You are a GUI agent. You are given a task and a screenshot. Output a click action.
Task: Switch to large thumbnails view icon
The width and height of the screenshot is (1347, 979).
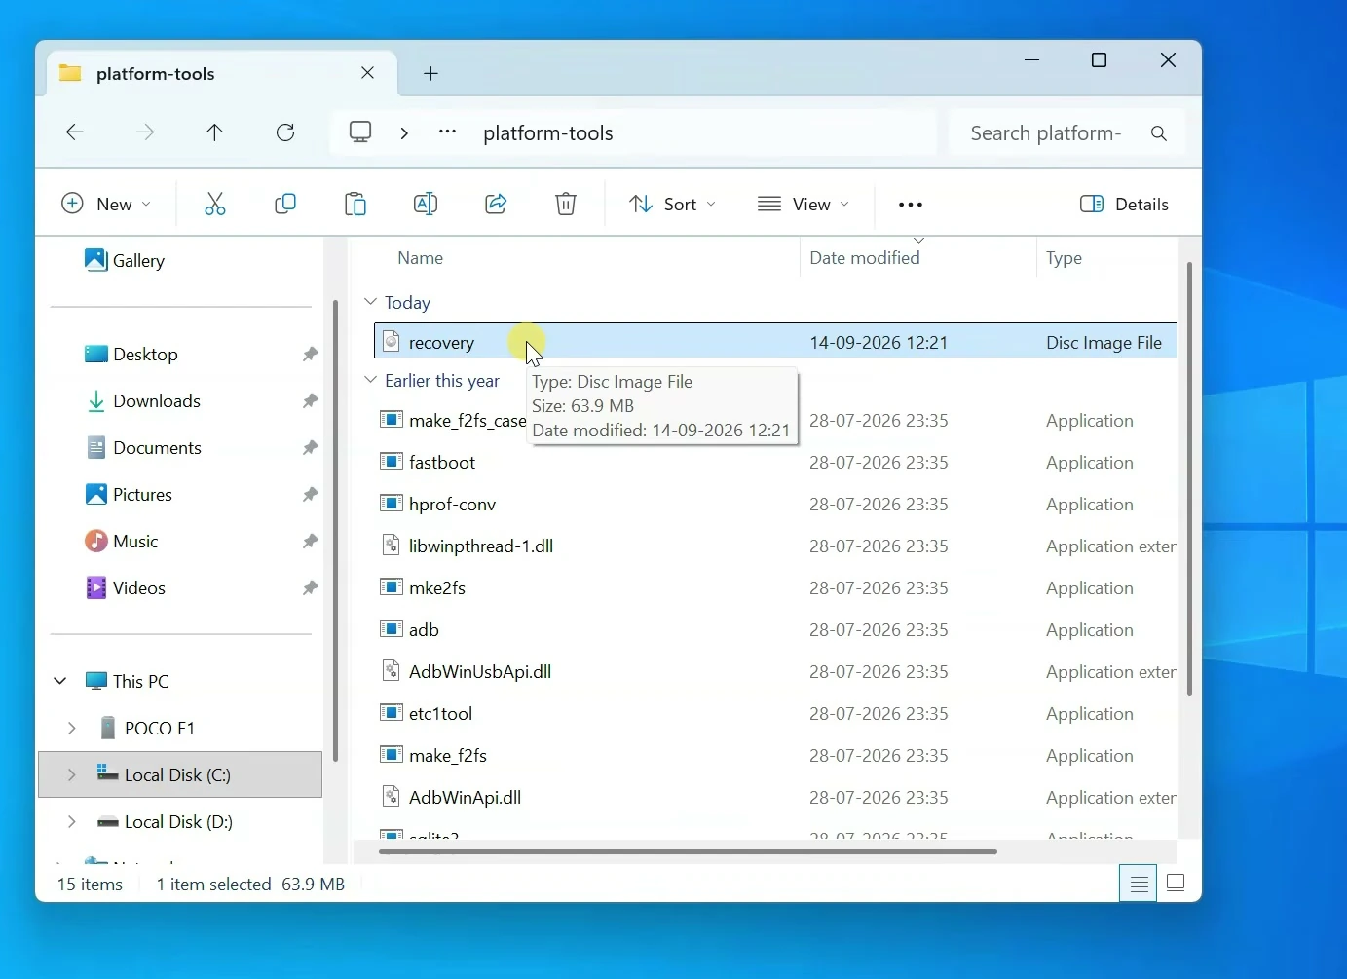1176,884
